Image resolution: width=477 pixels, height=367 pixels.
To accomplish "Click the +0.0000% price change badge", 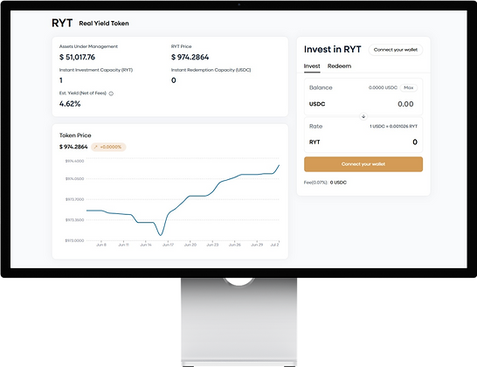I will [x=108, y=147].
